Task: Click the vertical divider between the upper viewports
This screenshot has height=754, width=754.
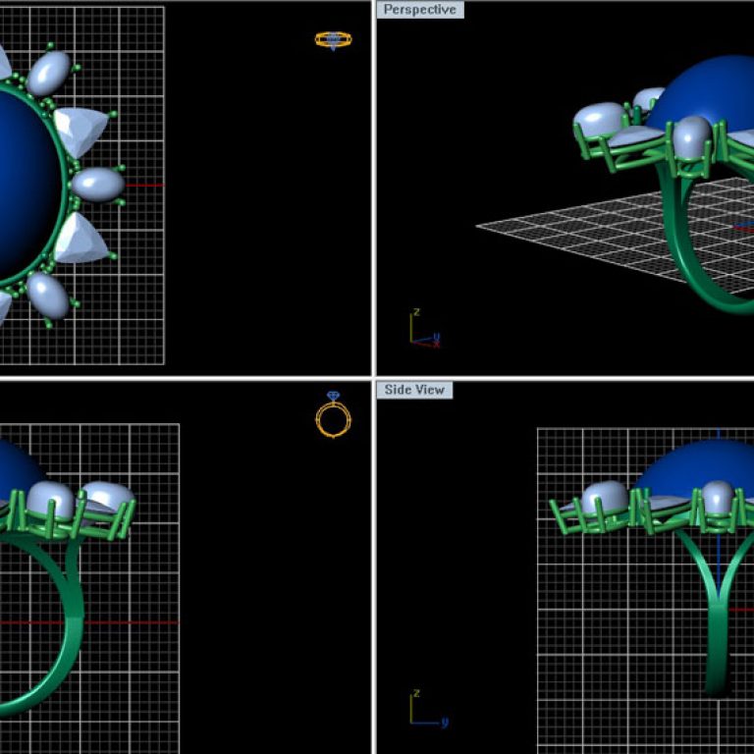Action: click(x=373, y=187)
